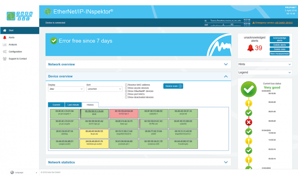Viewport: 298px width, 181px height.
Task: Click the large green bus status checkmark
Action: point(248,89)
